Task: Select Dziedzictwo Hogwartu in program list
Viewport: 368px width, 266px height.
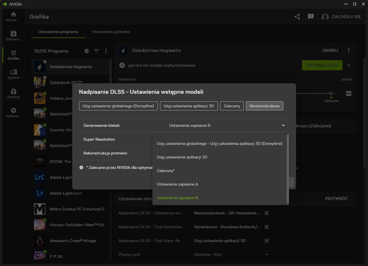Action: coord(71,66)
